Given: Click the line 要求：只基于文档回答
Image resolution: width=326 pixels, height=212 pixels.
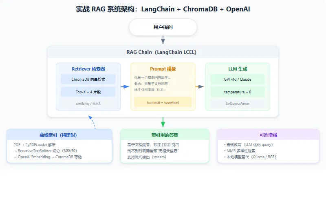Looking at the screenshot, I should [x=151, y=84].
